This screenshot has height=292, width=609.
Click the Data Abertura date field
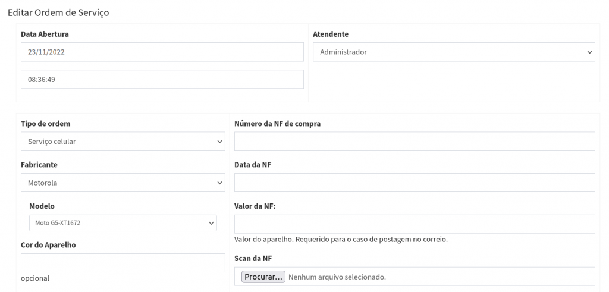coord(162,52)
